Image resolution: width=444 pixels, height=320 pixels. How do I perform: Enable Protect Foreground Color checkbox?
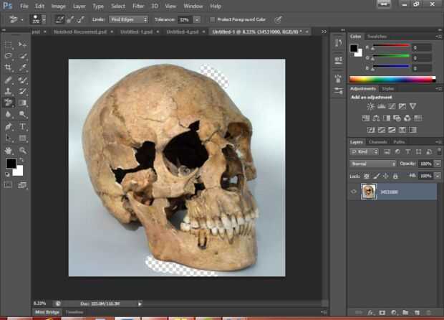click(212, 19)
